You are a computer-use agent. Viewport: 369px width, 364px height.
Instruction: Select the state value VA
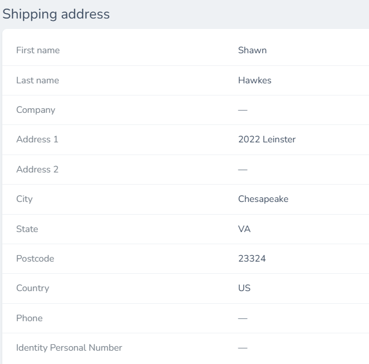[x=244, y=229]
